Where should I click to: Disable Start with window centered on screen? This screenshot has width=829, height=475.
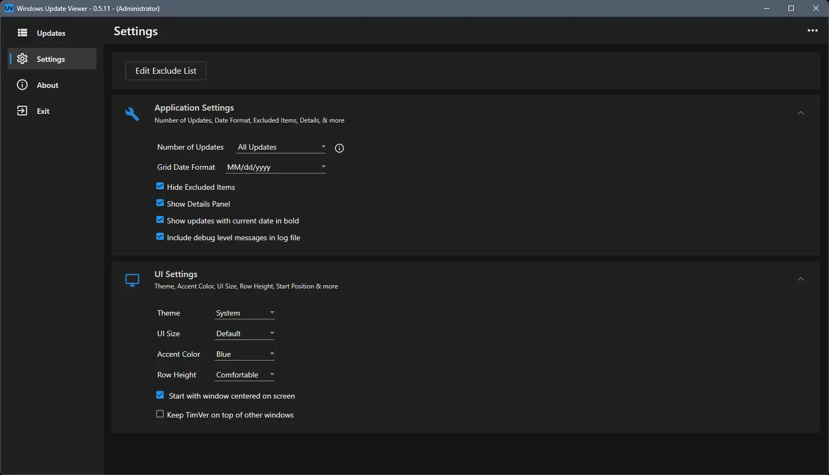[x=160, y=395]
